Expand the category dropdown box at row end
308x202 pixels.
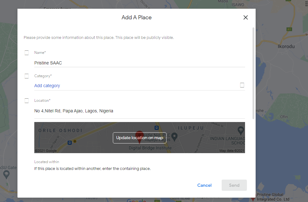[x=242, y=85]
